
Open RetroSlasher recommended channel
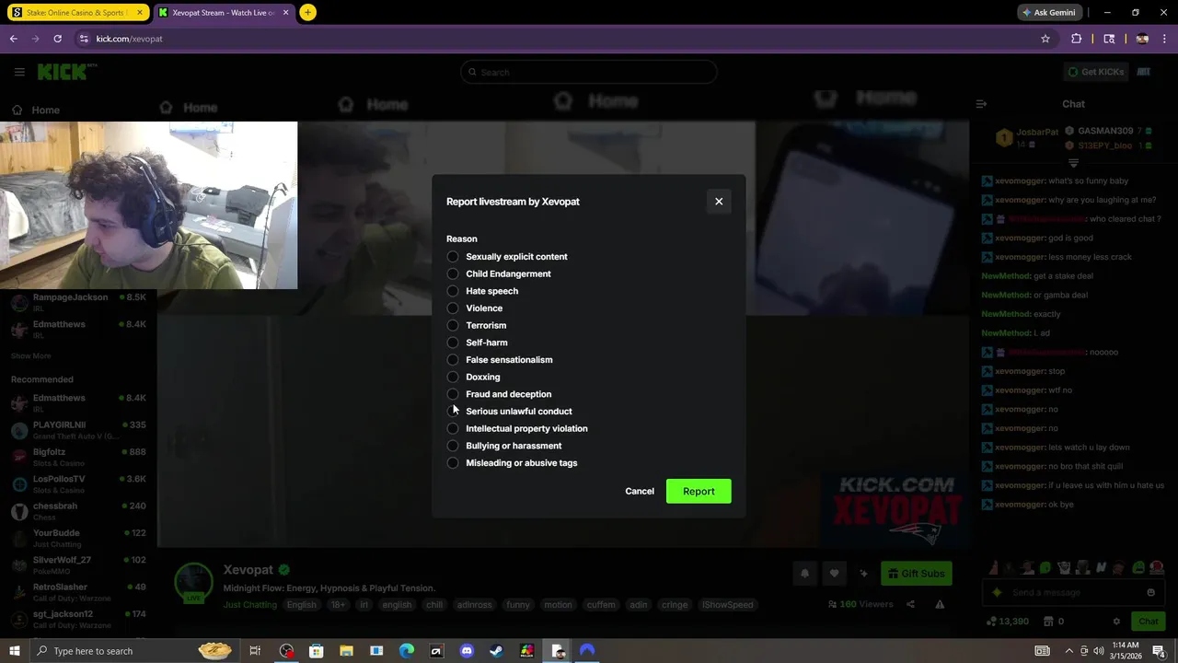78,591
